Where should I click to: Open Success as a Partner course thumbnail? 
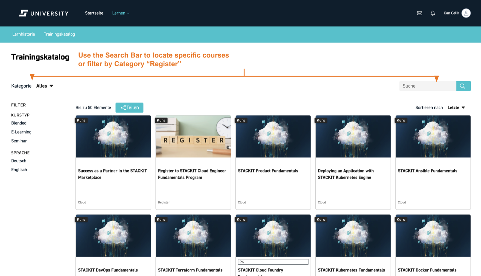[x=113, y=136]
